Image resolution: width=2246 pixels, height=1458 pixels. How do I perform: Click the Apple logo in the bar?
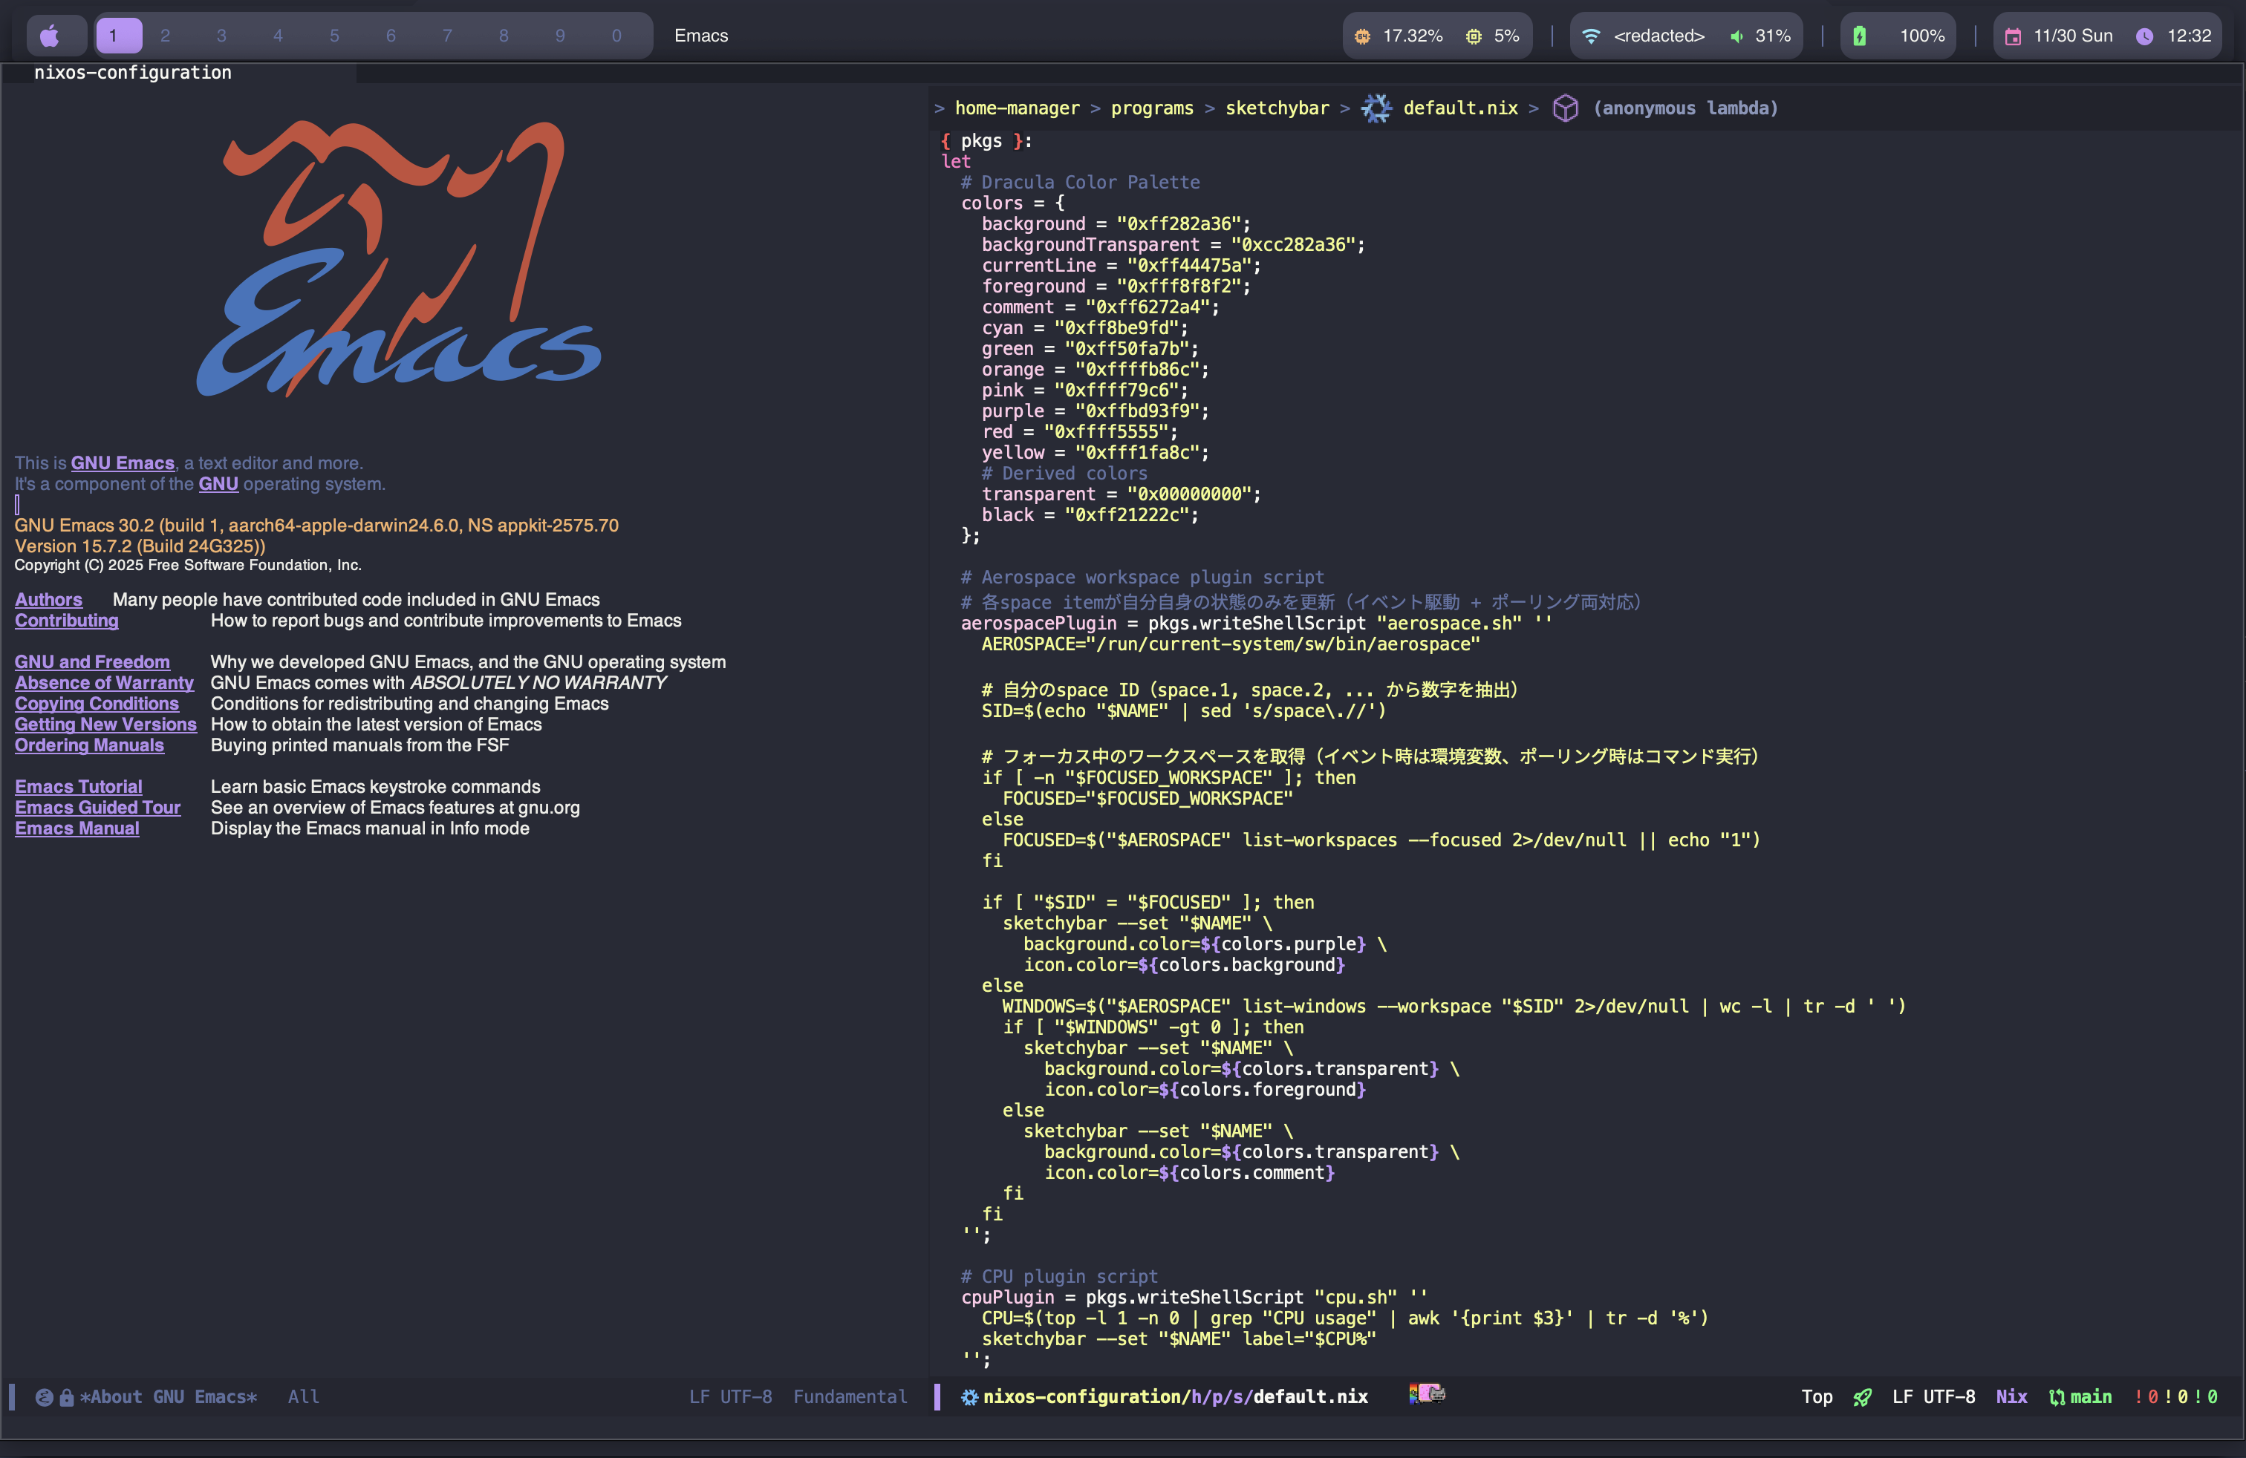[x=50, y=36]
